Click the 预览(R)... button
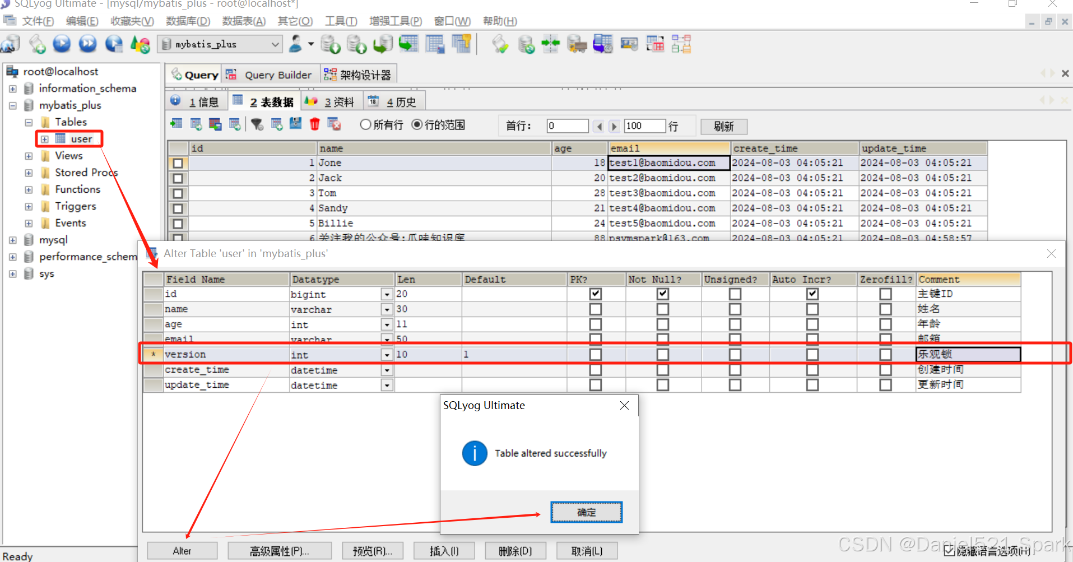1073x562 pixels. click(373, 551)
